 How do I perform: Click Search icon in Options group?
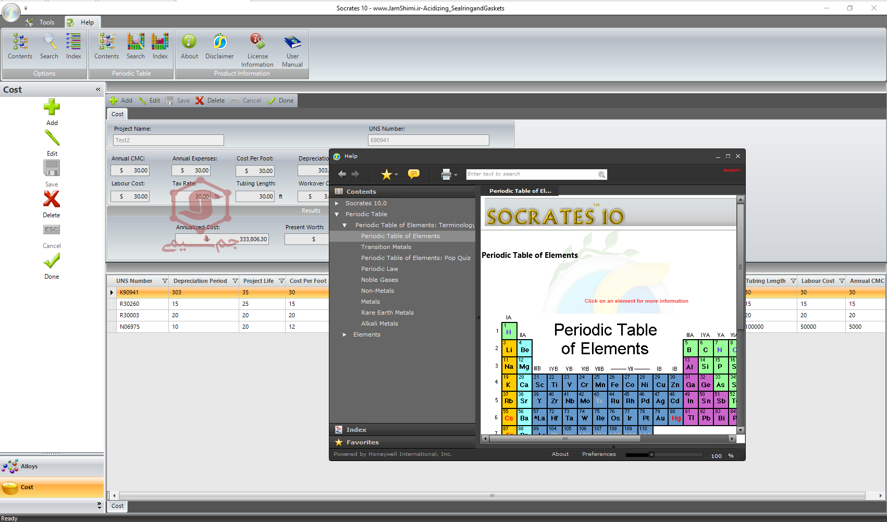tap(49, 46)
